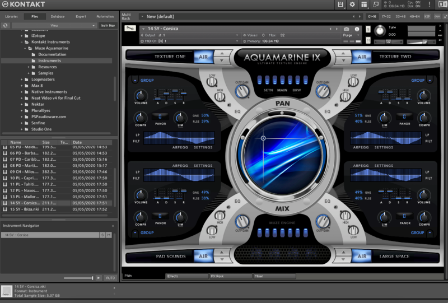Switch to the Database tab
Viewport: 448px width, 303px height.
(58, 17)
